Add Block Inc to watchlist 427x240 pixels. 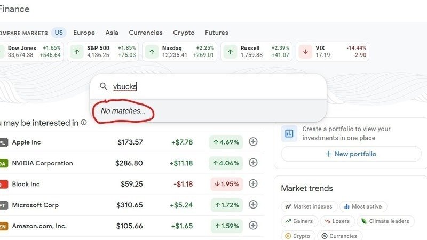[254, 183]
